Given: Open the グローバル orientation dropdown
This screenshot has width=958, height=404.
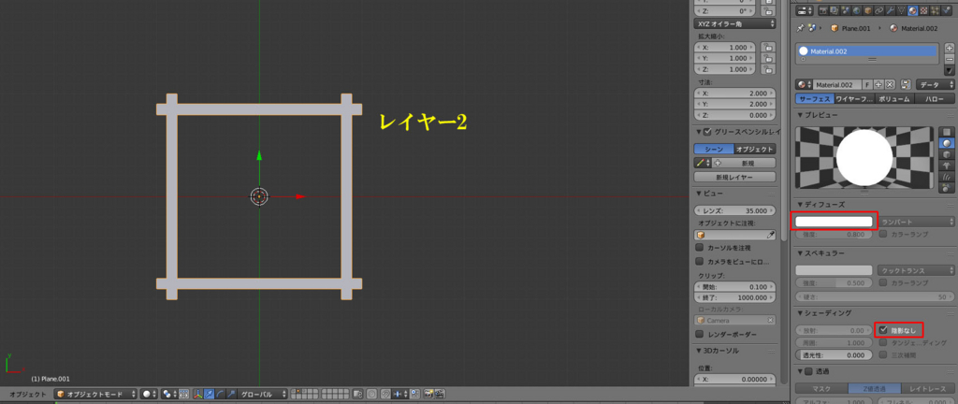Looking at the screenshot, I should (262, 395).
